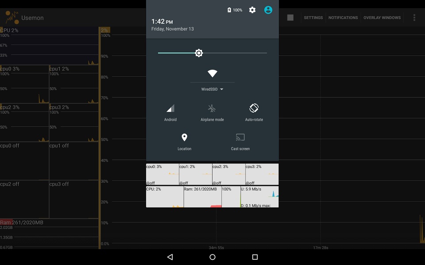
Task: Click the Usemon app logo icon
Action: pyautogui.click(x=12, y=18)
